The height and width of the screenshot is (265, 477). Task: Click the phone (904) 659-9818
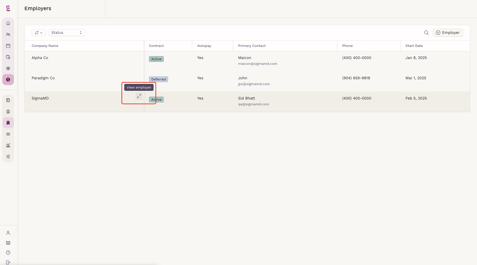[356, 78]
